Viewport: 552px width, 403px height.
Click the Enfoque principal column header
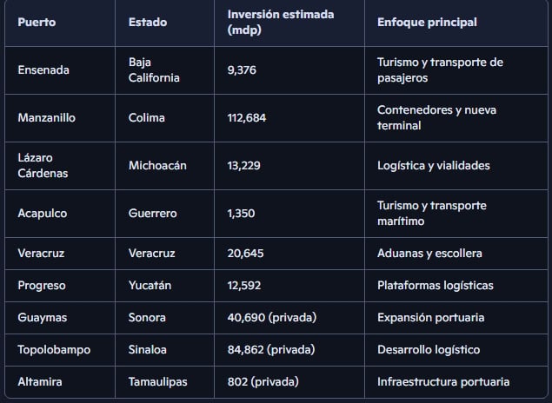(427, 23)
